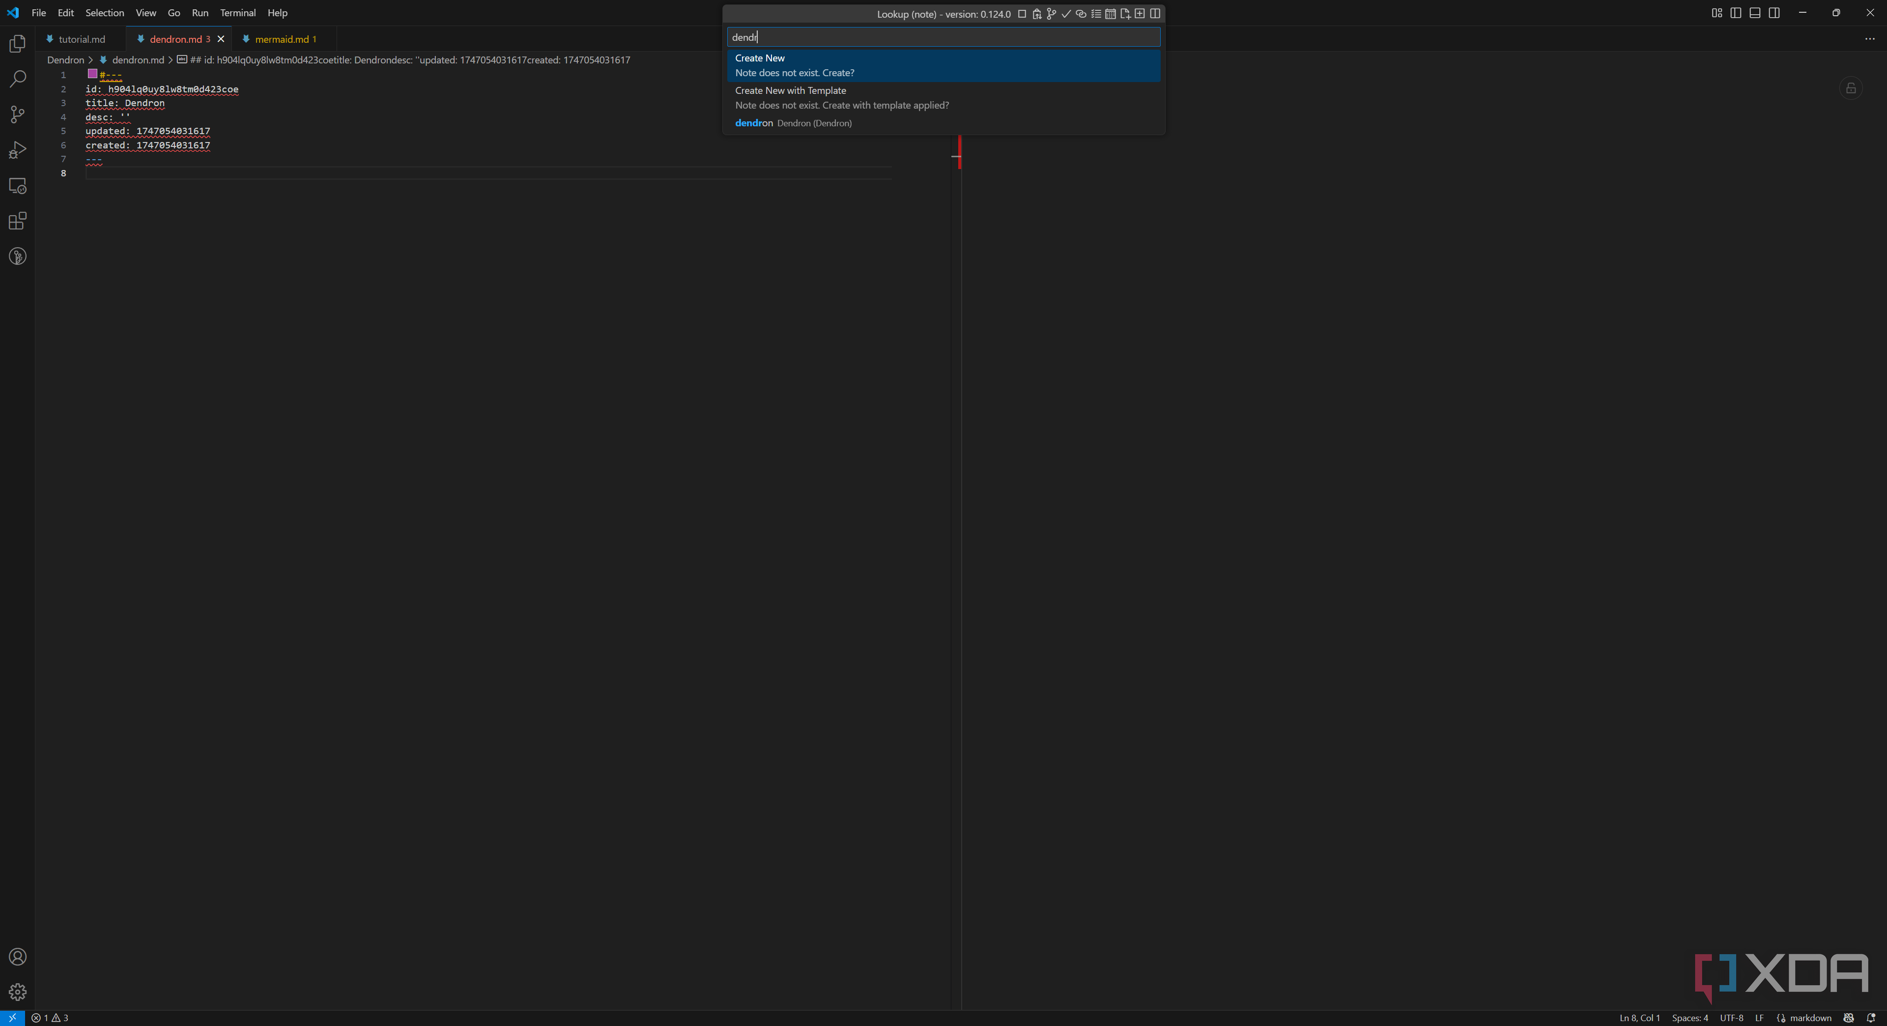
Task: Toggle multi-select square icon in Lookup bar
Action: (x=1022, y=14)
